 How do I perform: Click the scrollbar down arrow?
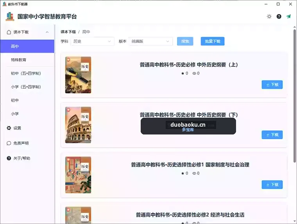[295, 221]
